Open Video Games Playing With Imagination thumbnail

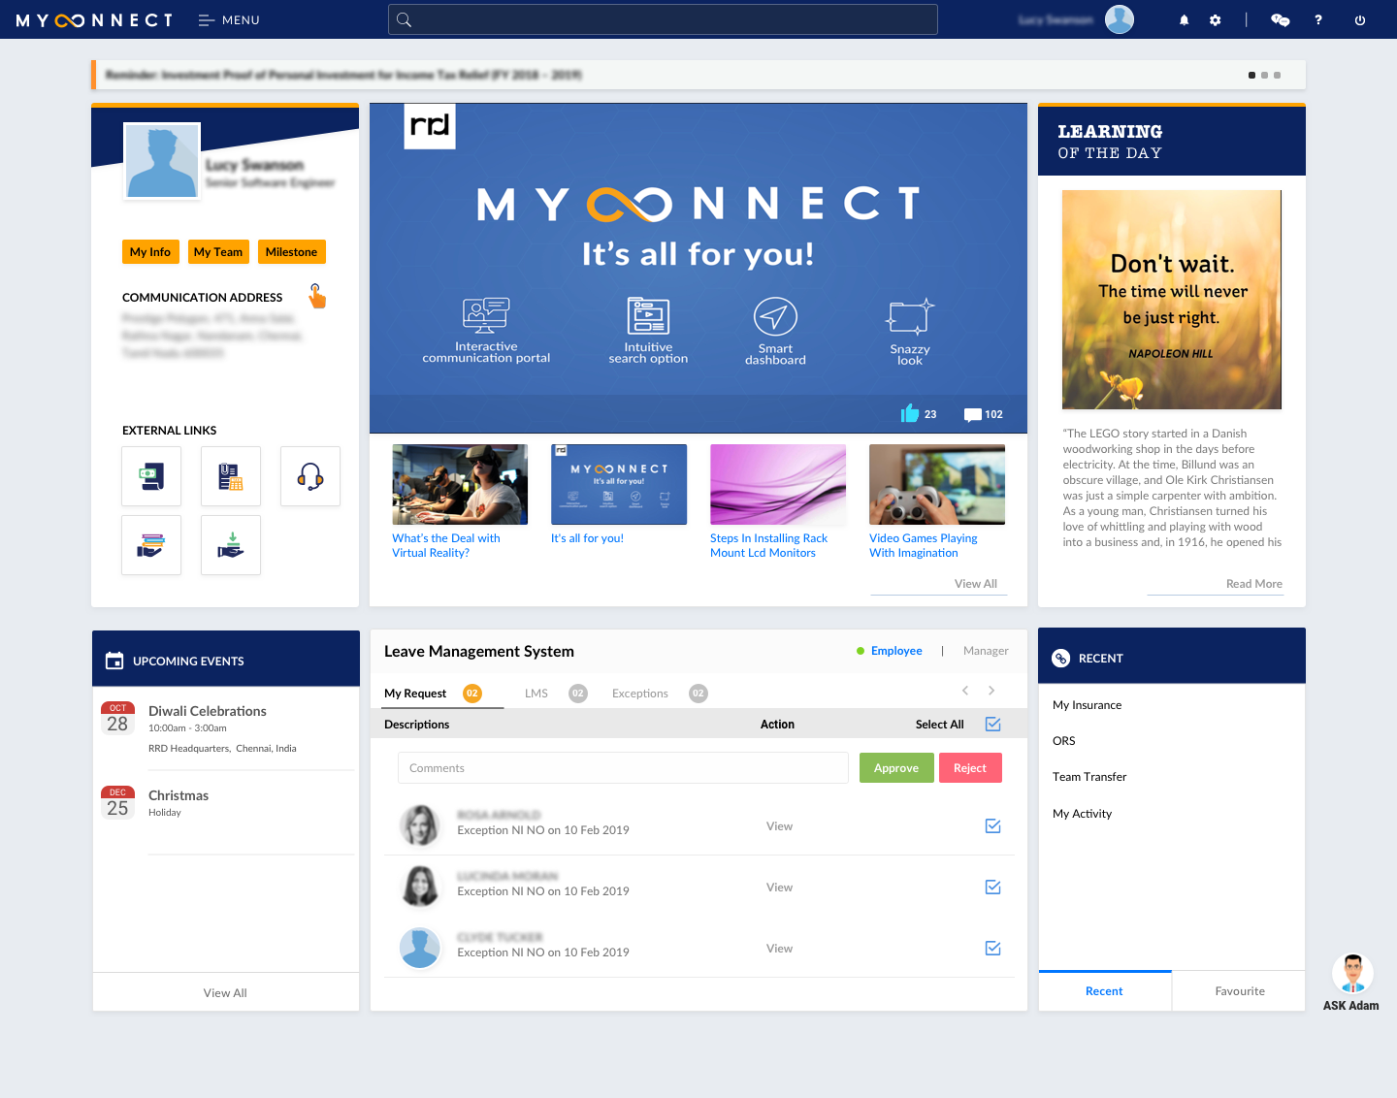(x=937, y=484)
